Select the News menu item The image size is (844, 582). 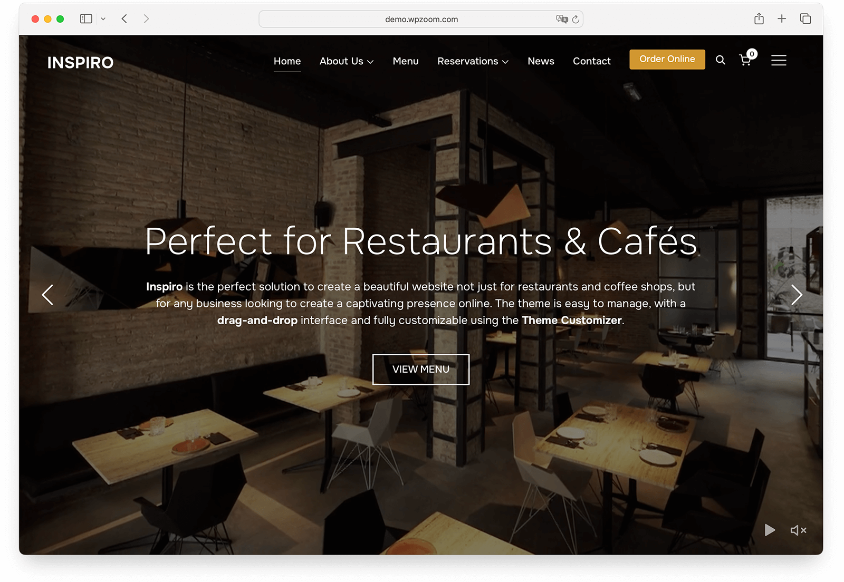click(x=541, y=61)
